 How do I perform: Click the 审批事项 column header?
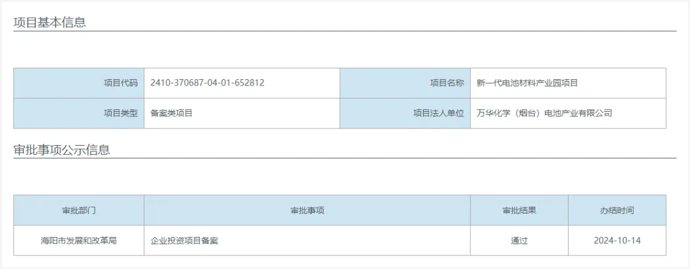307,210
